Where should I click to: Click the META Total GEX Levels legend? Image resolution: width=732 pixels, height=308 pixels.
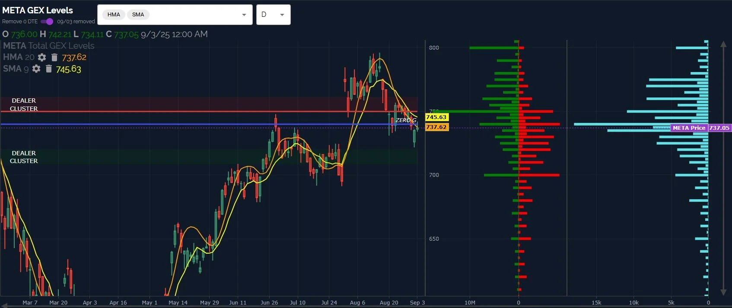tap(48, 46)
